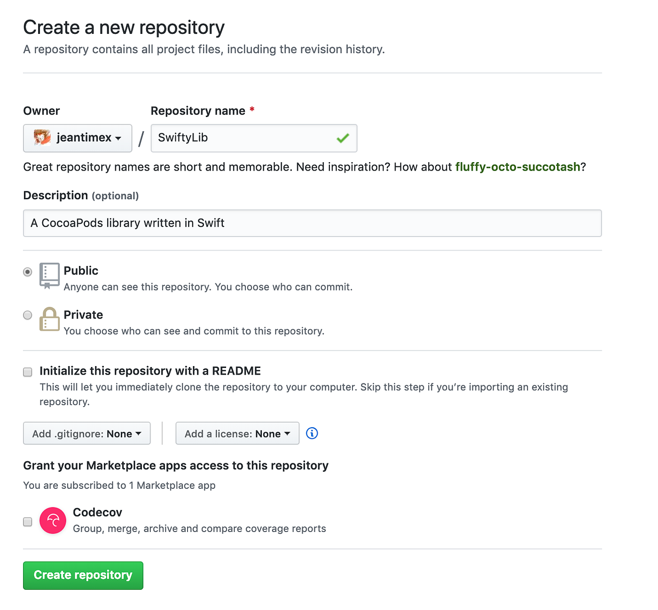Screen dimensions: 658x610
Task: Open the Add a license dropdown
Action: tap(237, 433)
